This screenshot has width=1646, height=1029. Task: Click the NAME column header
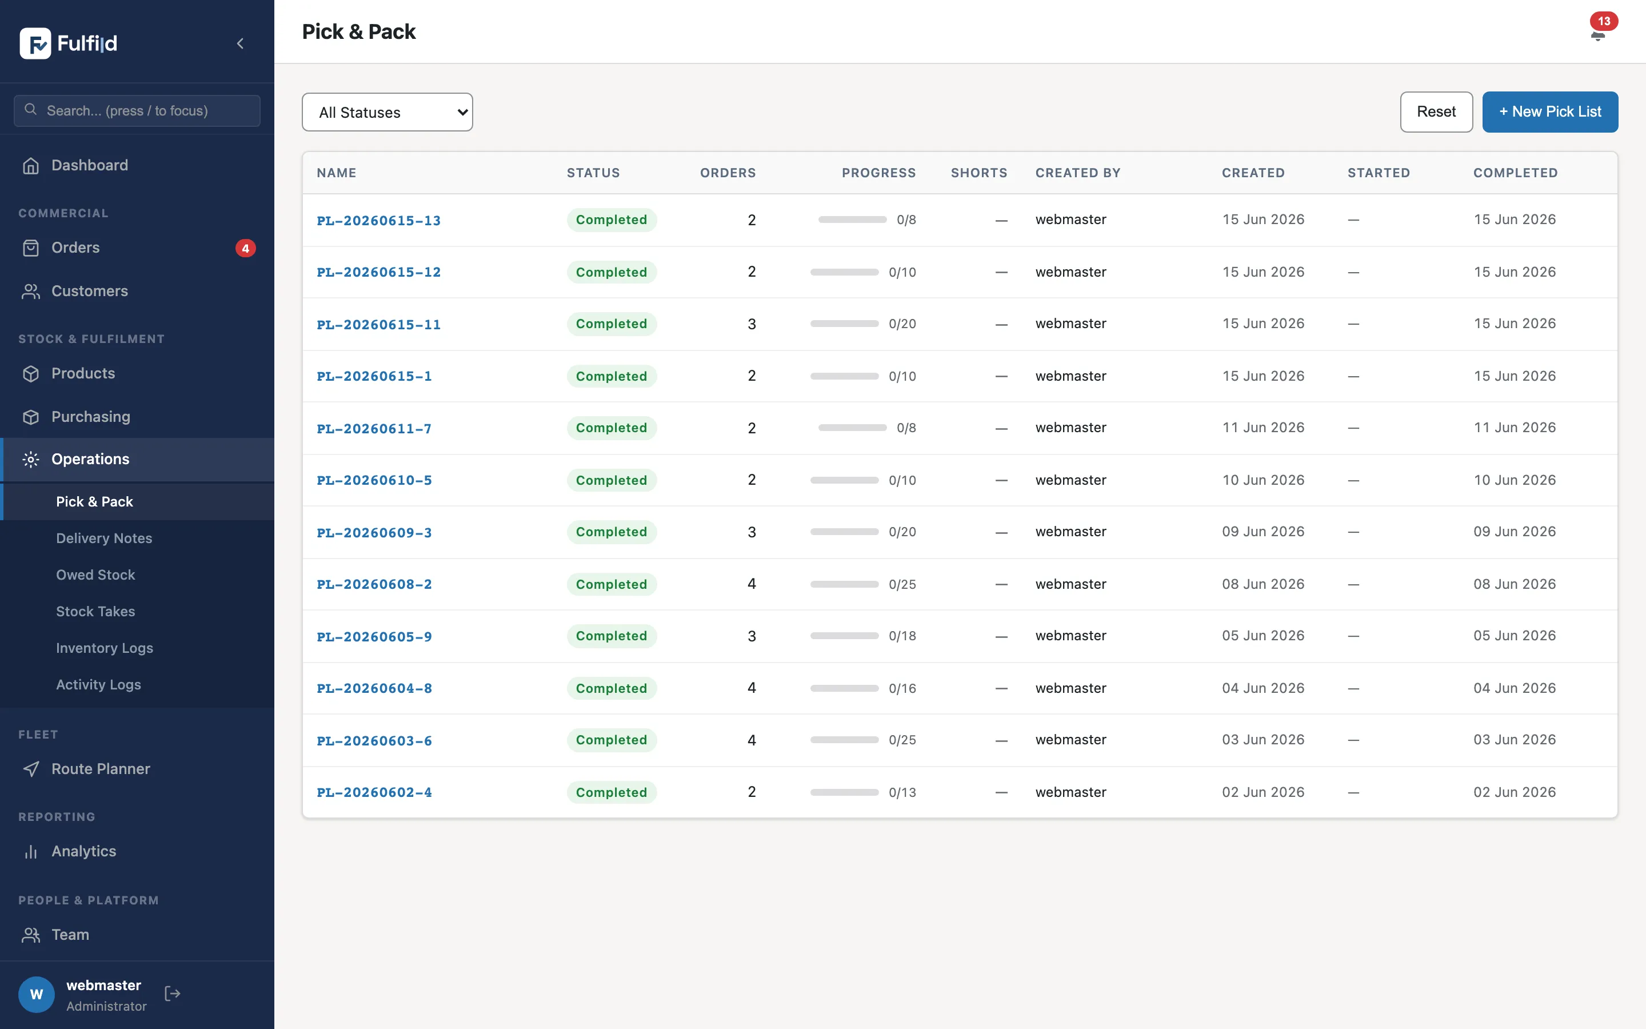(x=337, y=173)
